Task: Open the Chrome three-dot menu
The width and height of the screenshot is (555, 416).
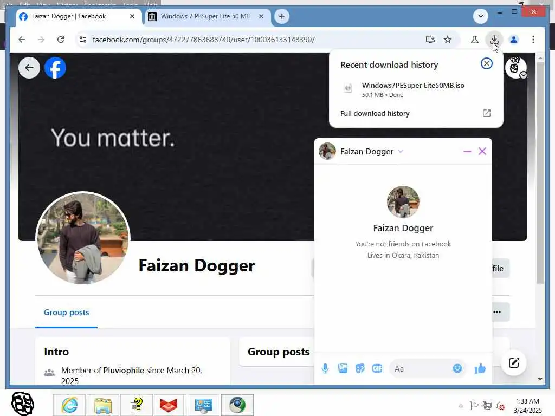Action: 533,40
